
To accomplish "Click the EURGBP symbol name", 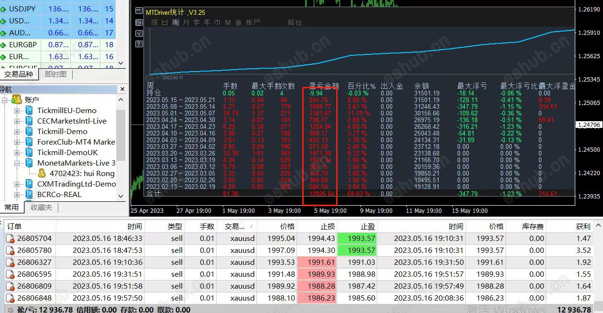I will [23, 45].
